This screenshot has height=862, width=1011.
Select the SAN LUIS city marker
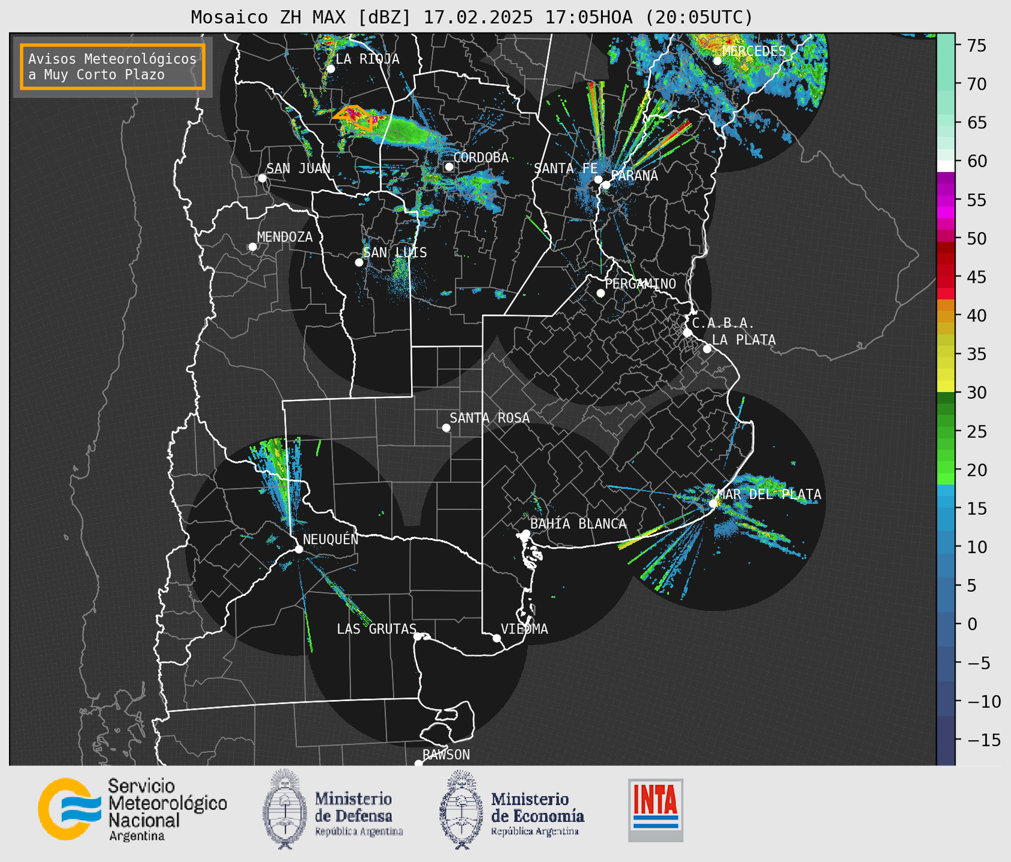[x=359, y=263]
